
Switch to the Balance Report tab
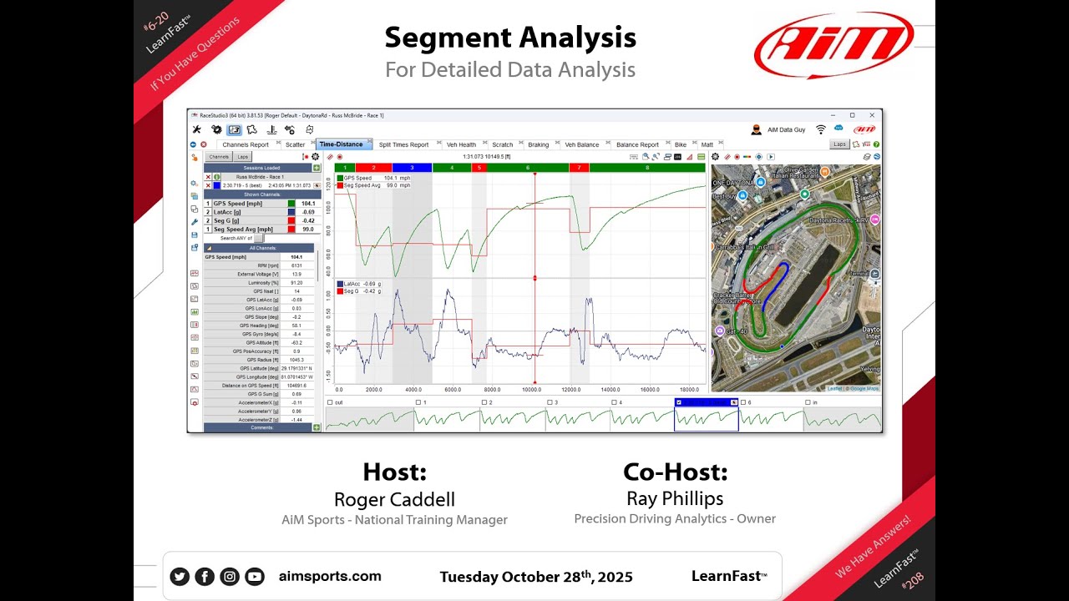click(637, 144)
